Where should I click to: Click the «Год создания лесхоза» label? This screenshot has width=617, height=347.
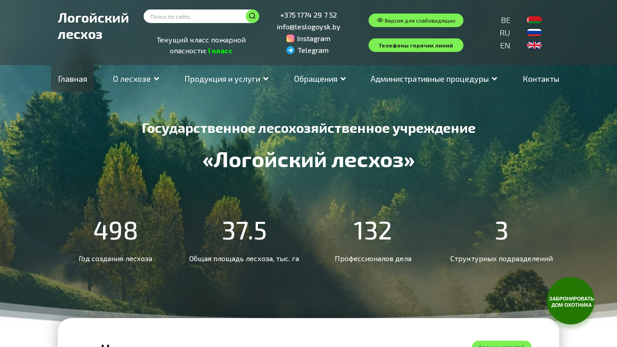coord(116,259)
